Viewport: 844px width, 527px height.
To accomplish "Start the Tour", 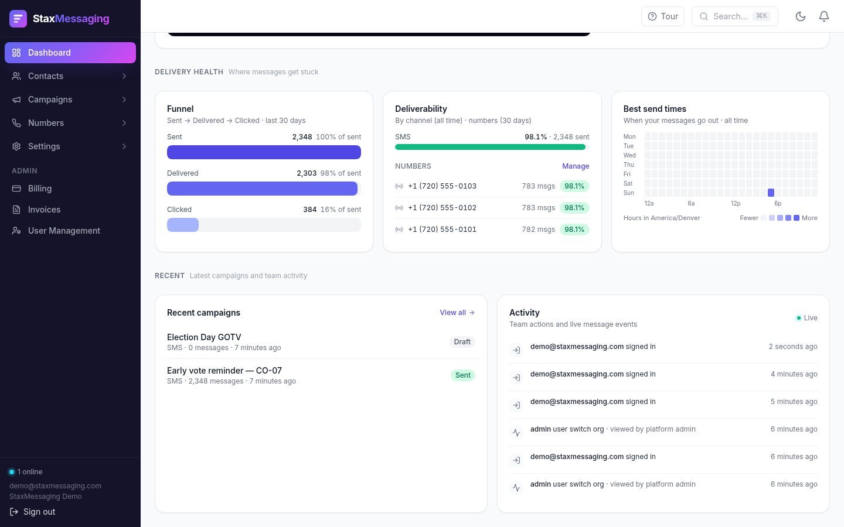I will click(x=663, y=16).
